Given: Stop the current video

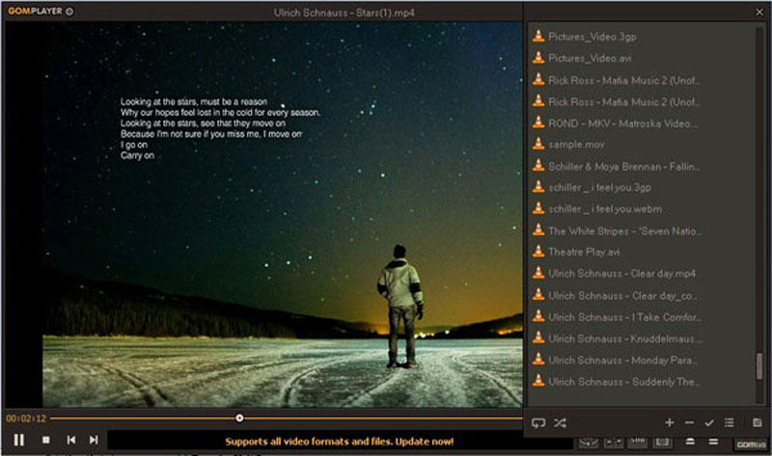Looking at the screenshot, I should pyautogui.click(x=45, y=440).
